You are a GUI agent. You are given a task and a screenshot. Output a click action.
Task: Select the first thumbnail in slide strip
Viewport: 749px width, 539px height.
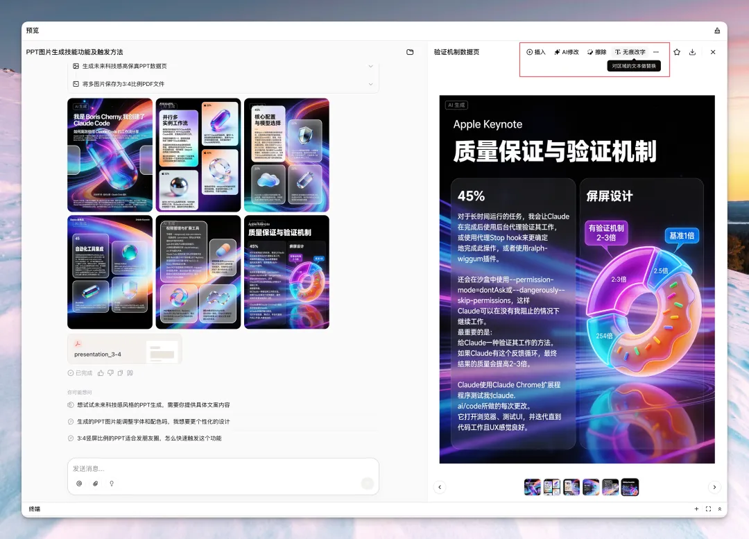[x=533, y=487]
